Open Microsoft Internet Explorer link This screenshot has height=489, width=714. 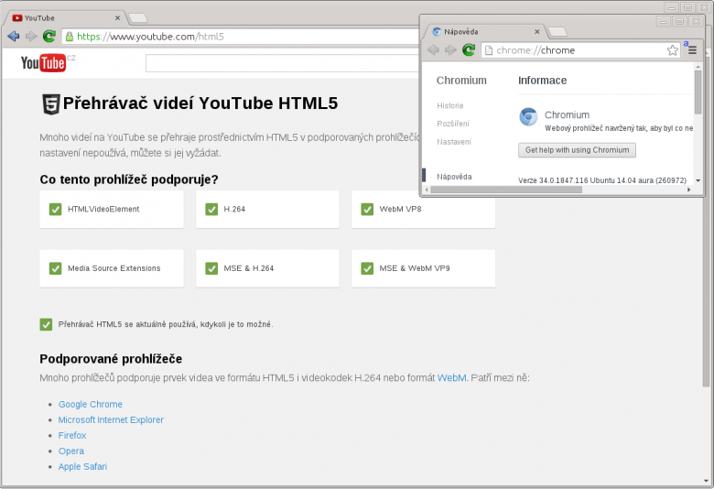pos(111,419)
